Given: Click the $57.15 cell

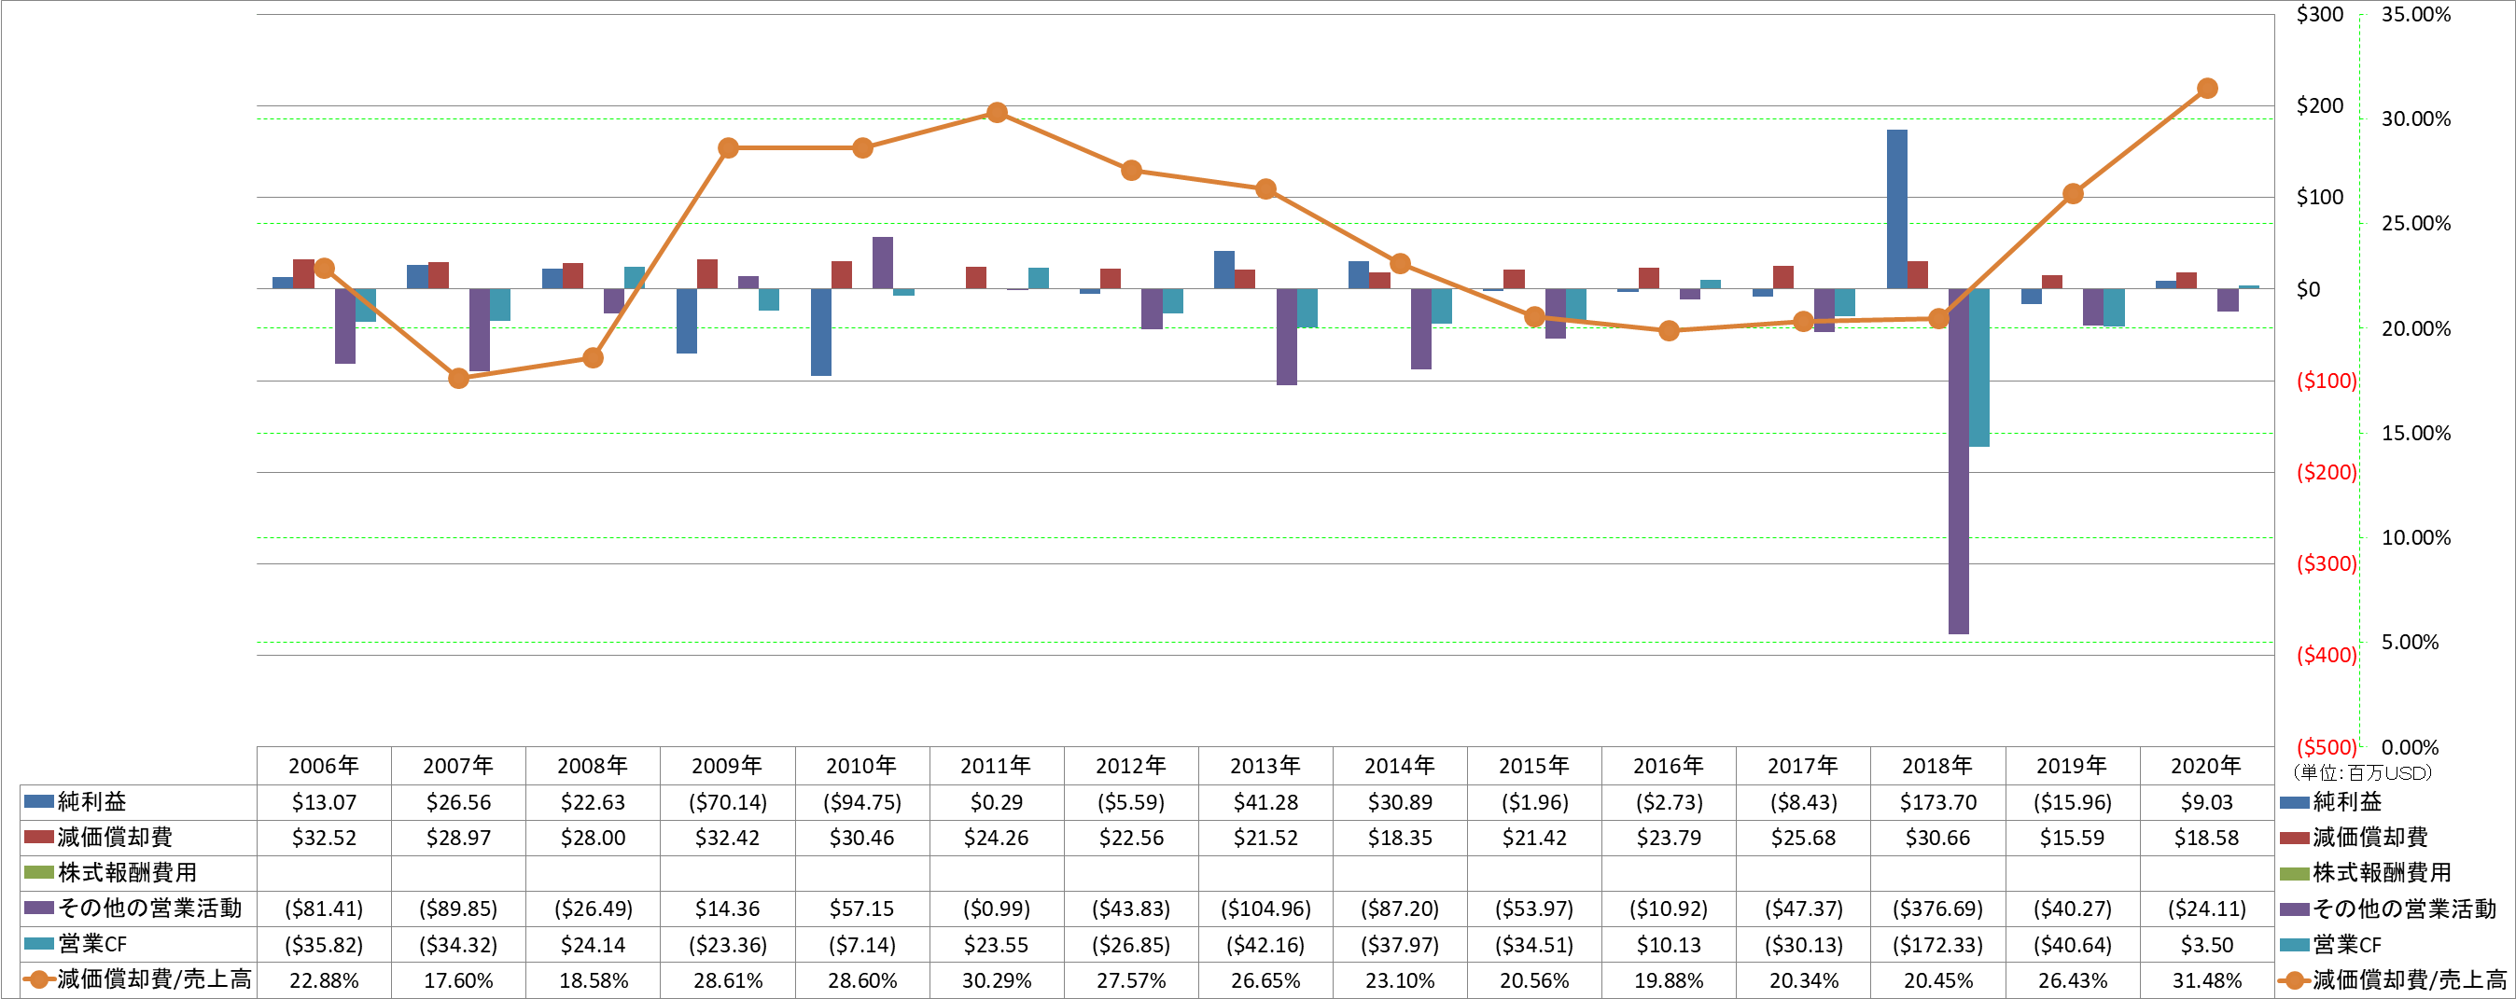Looking at the screenshot, I should point(861,909).
